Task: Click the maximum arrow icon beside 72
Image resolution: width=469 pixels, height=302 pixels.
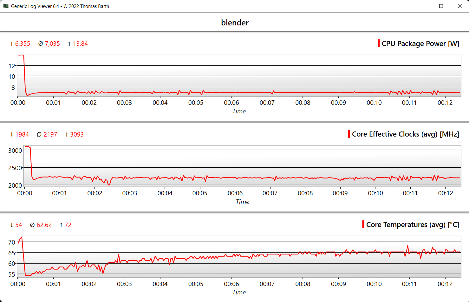Action: [x=61, y=225]
